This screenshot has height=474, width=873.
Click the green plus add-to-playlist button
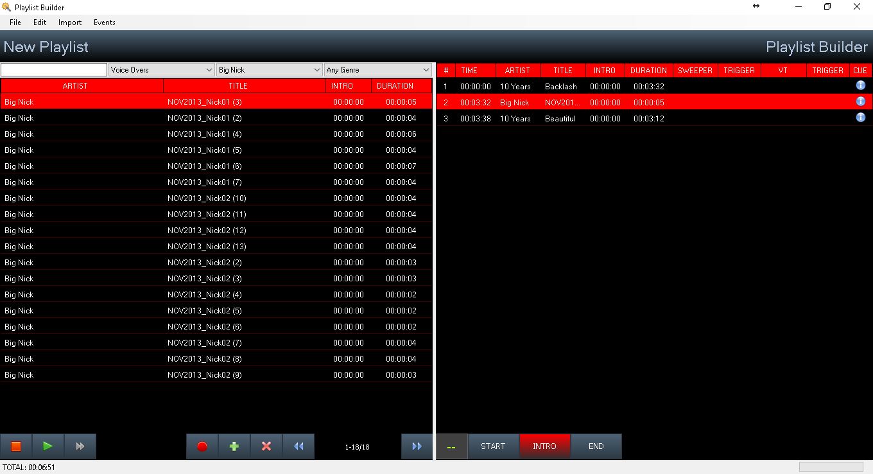tap(234, 446)
